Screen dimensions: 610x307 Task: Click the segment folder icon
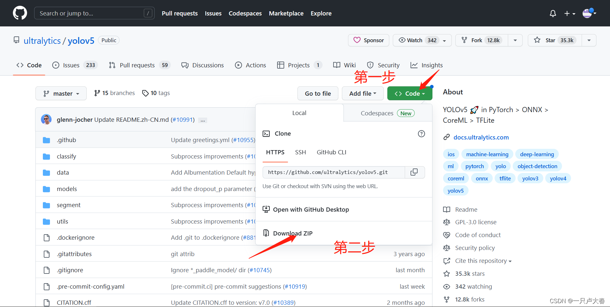[46, 205]
